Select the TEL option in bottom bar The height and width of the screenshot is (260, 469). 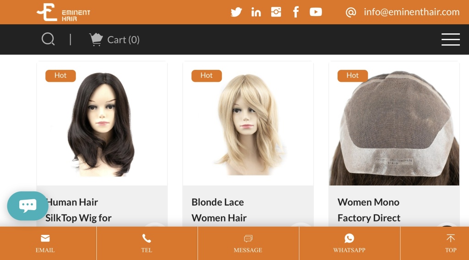click(x=147, y=243)
